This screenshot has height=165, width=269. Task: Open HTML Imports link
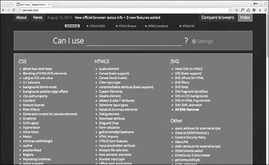[108, 137]
